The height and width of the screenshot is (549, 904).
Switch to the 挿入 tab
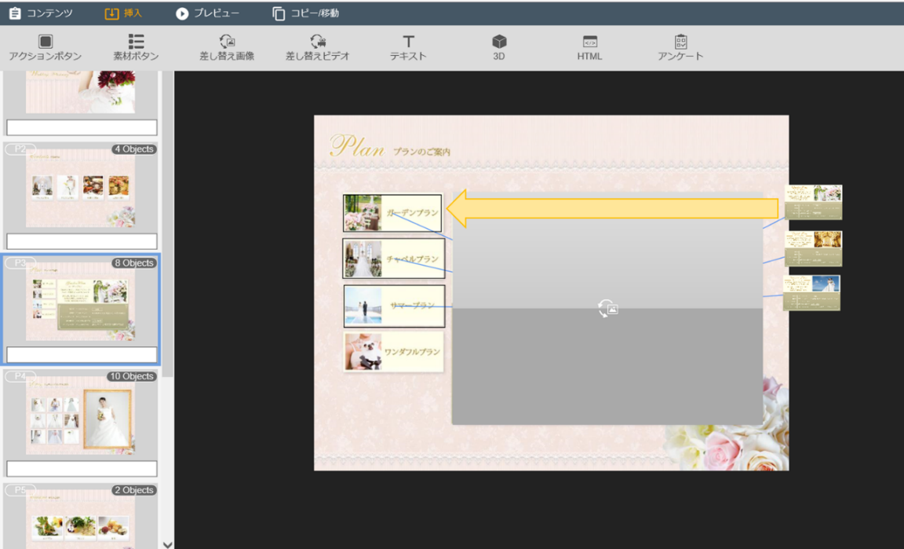coord(123,13)
